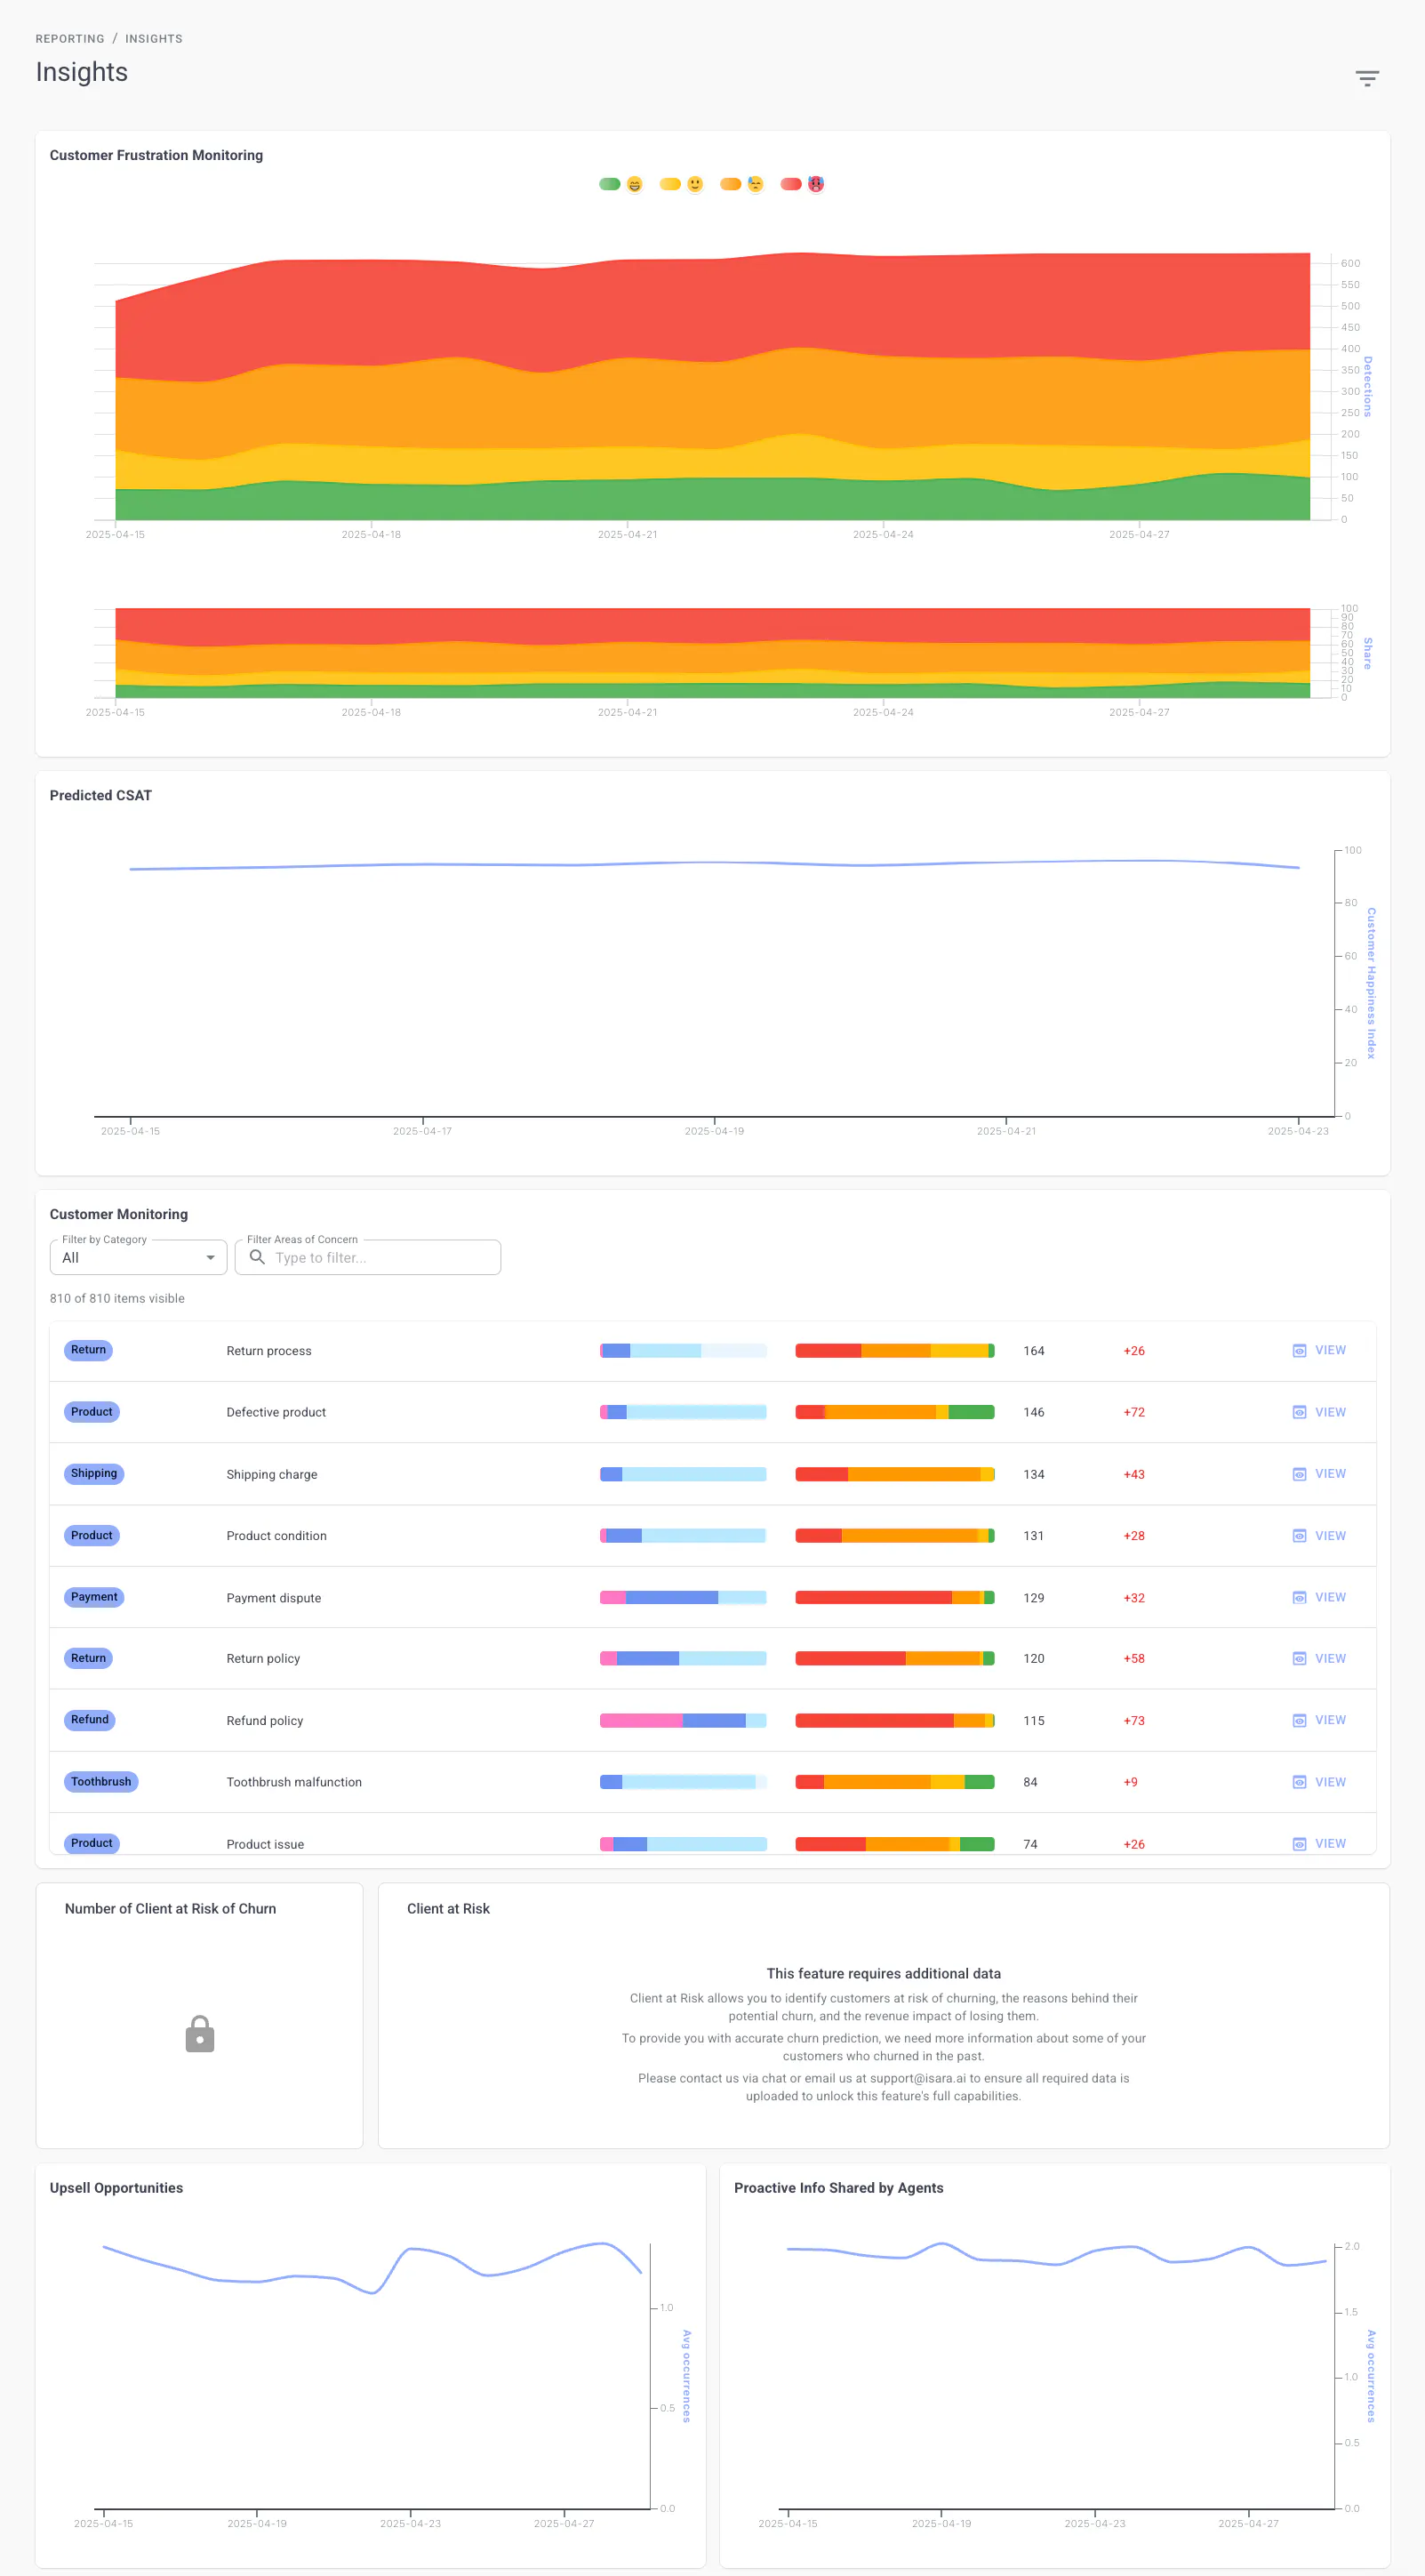The image size is (1425, 2576).
Task: Click the '+73' change value
Action: point(1134,1721)
